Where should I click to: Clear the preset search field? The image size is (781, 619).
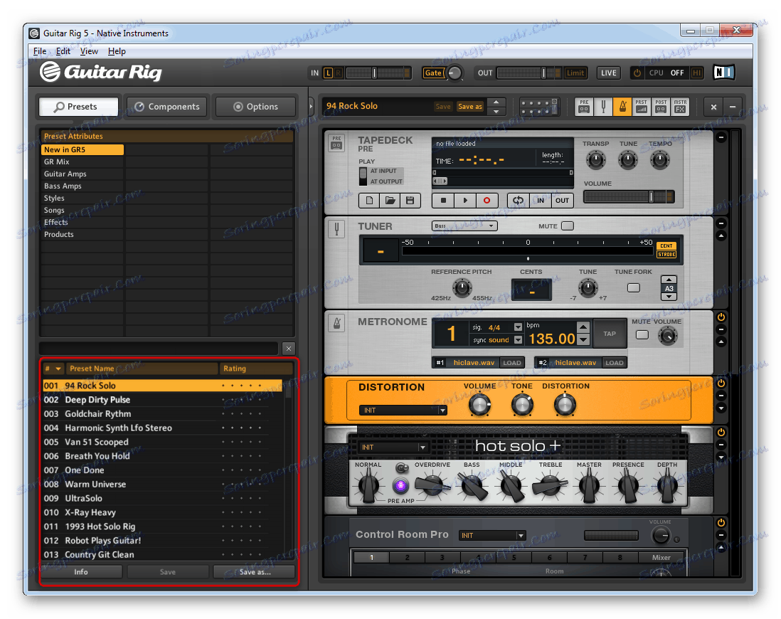point(288,349)
